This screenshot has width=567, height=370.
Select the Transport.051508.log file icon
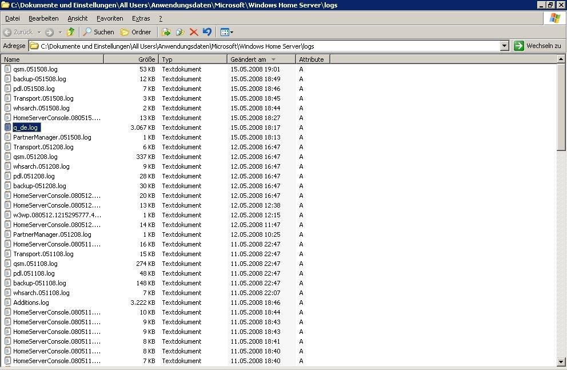pos(7,98)
